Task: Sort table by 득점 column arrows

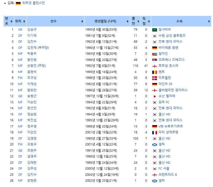Action: click(x=149, y=21)
